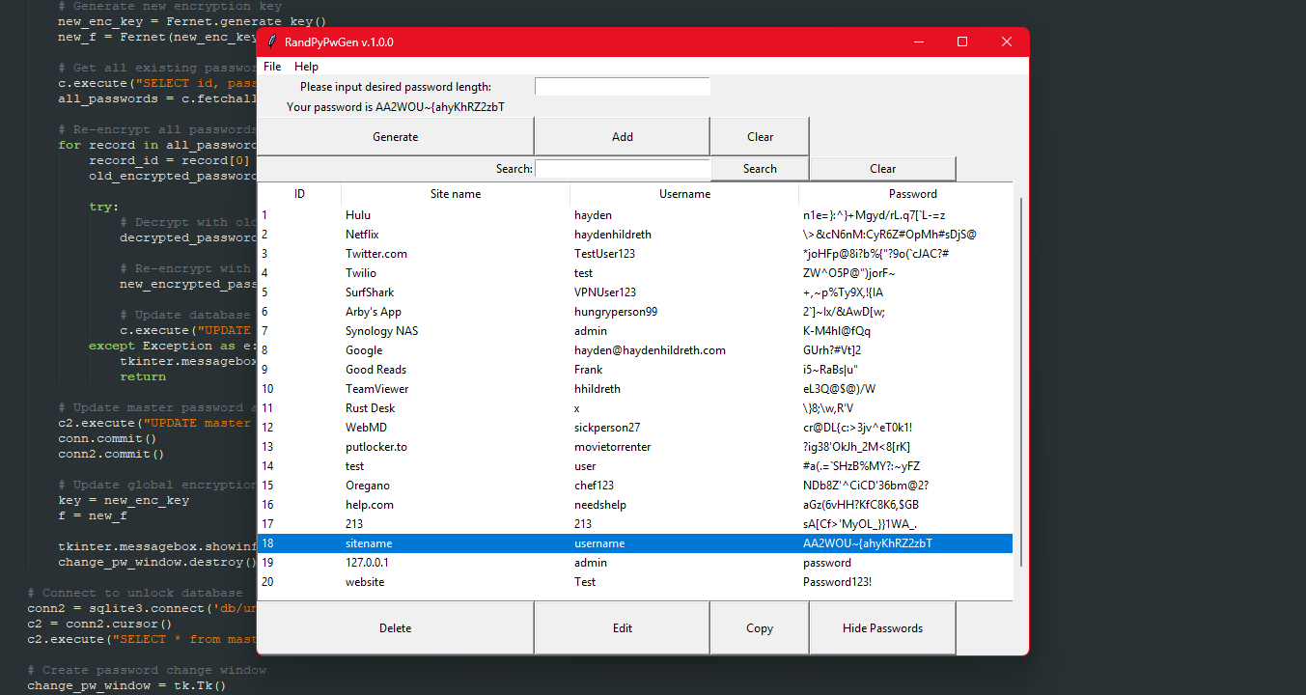The height and width of the screenshot is (695, 1306).
Task: Select the TeamViewer row
Action: (635, 389)
